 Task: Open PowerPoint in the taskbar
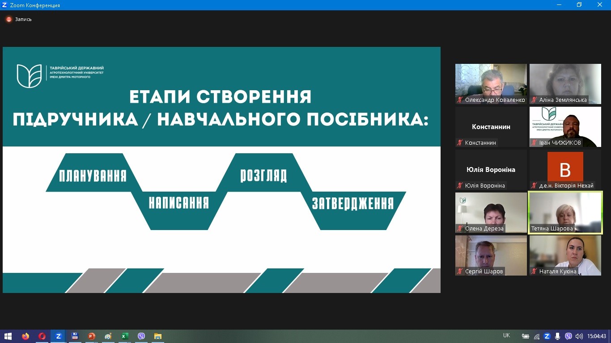tap(92, 336)
